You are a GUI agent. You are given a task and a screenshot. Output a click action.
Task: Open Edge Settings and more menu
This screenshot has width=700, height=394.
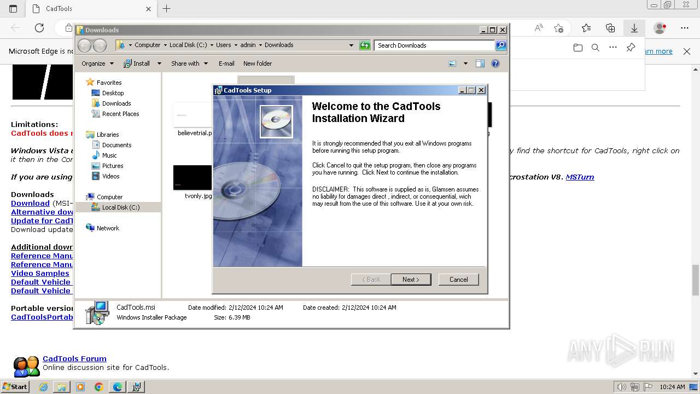(x=685, y=28)
